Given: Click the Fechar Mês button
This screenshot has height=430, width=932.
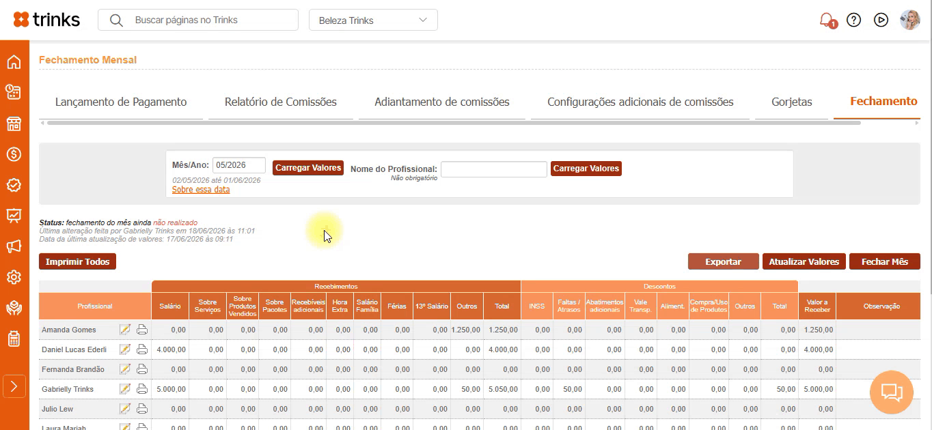Looking at the screenshot, I should (x=885, y=261).
